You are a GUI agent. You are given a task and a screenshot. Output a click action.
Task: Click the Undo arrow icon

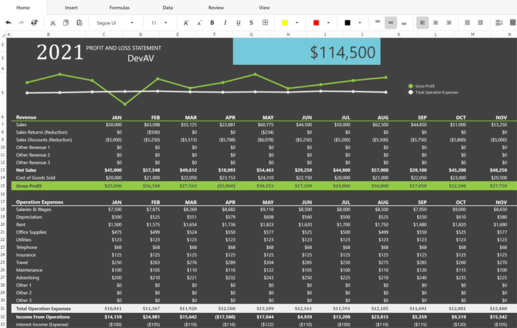(x=8, y=23)
